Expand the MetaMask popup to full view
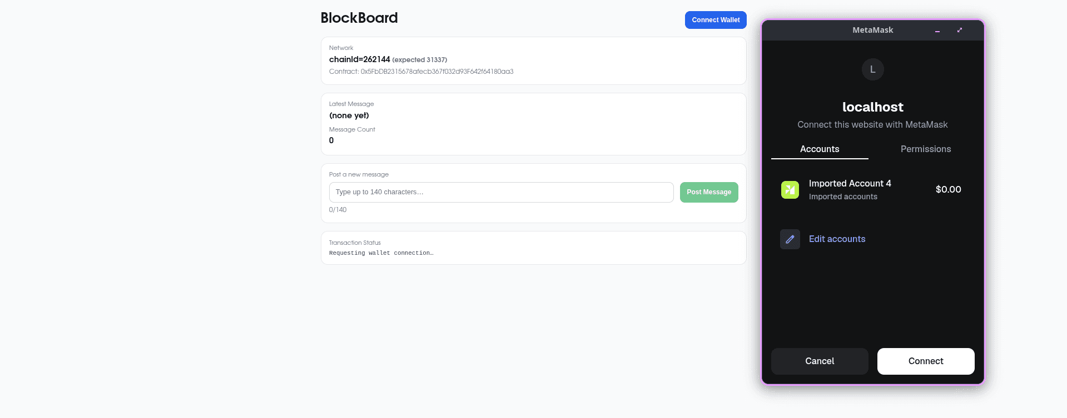 (x=959, y=30)
